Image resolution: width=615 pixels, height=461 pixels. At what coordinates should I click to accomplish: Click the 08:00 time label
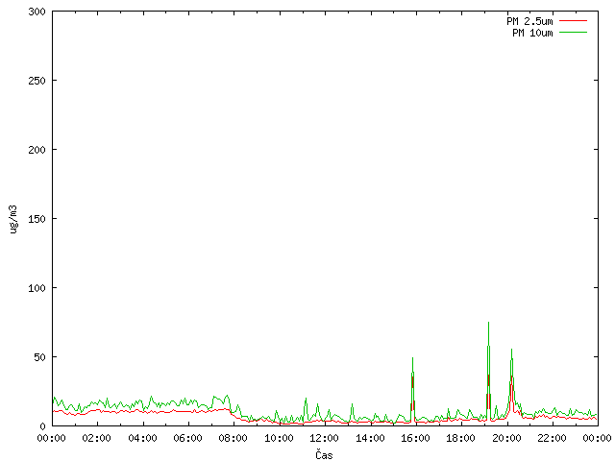point(233,438)
